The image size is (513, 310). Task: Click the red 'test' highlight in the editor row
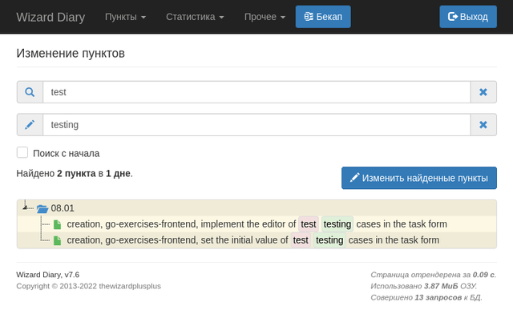[309, 224]
